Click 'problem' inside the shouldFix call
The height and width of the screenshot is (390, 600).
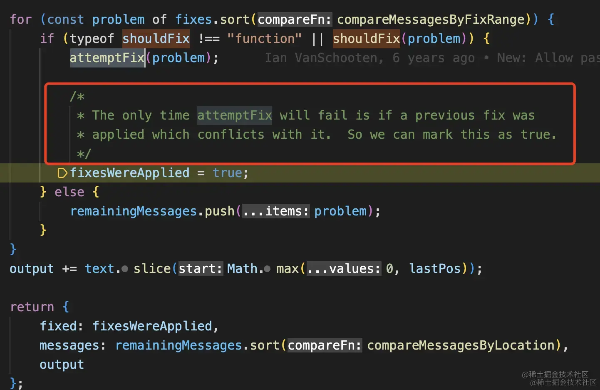coord(434,39)
